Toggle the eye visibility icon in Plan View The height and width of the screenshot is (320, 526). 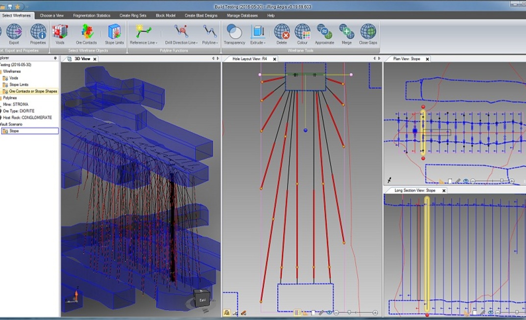(466, 181)
